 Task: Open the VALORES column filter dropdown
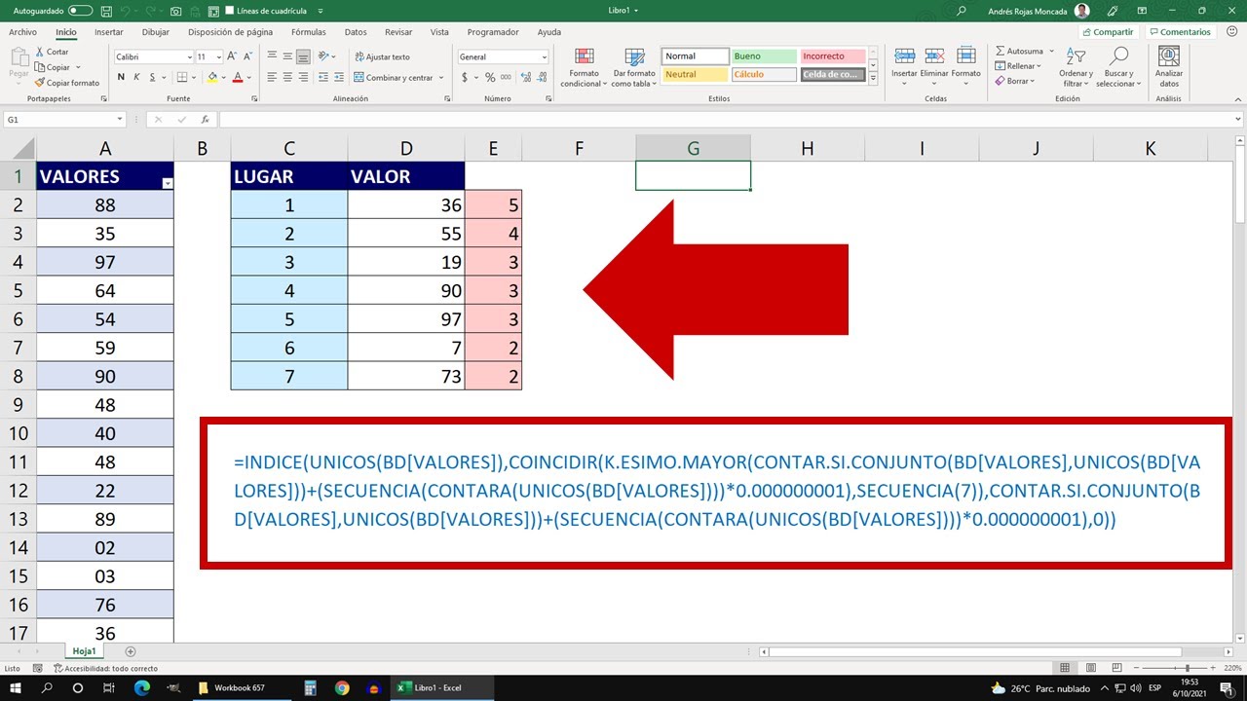(166, 183)
